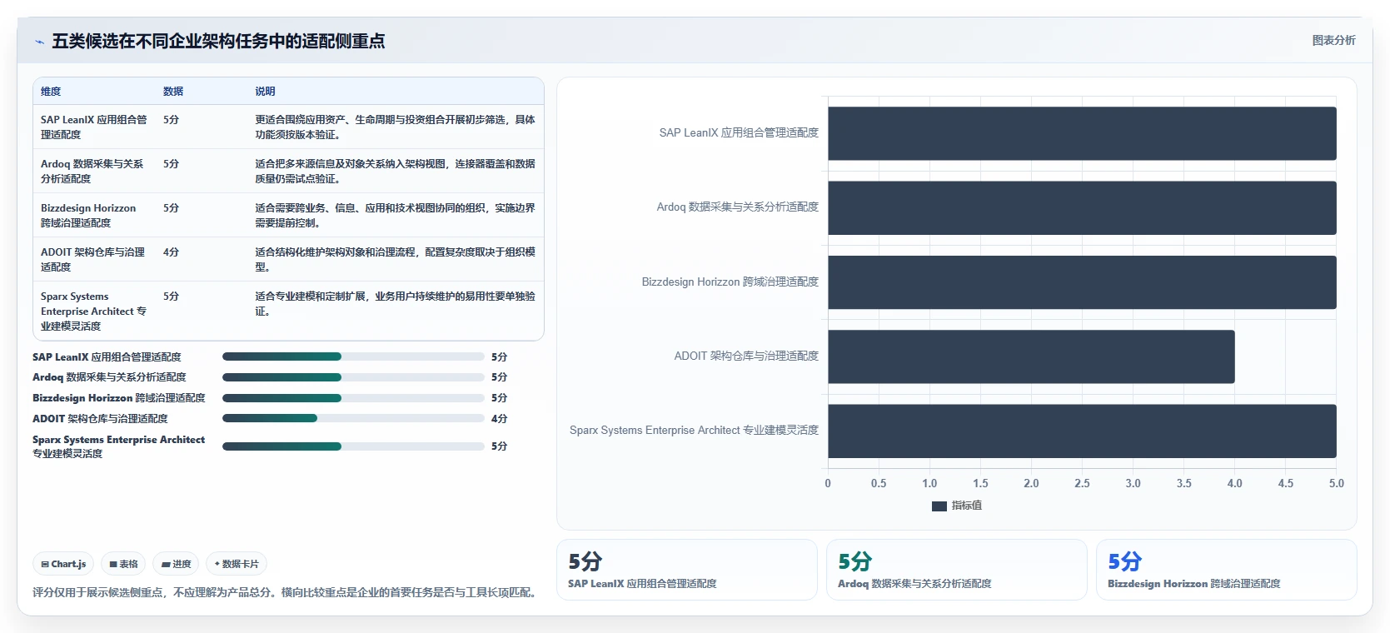The width and height of the screenshot is (1390, 633).
Task: Click the description starting 适合专业建模和定制扩展
Action: (395, 303)
